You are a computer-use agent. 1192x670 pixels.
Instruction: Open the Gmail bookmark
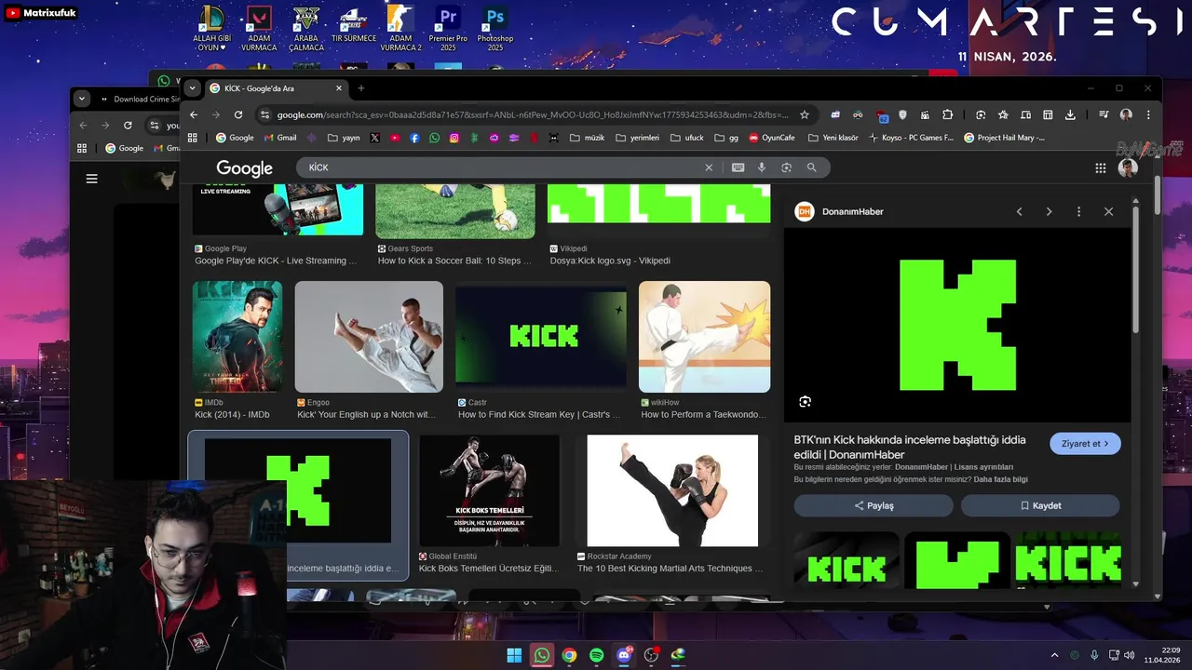[280, 138]
